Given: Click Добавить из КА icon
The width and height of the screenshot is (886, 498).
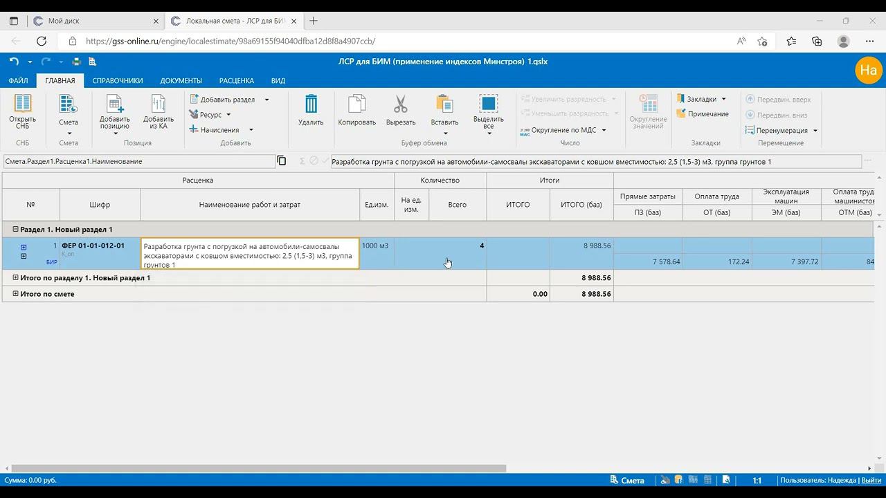Looking at the screenshot, I should (x=159, y=104).
